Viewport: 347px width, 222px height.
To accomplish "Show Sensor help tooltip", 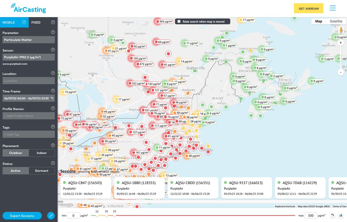I will point(53,50).
